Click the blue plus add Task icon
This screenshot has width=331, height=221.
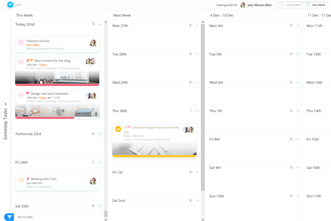[x=10, y=4]
